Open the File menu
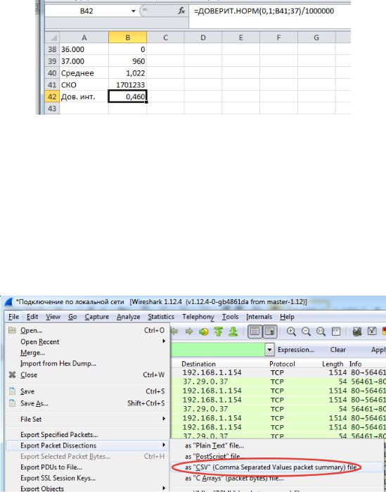The image size is (386, 492). click(14, 317)
